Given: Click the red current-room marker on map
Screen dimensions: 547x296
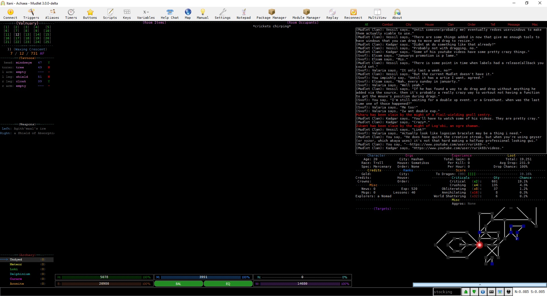Looking at the screenshot, I should pyautogui.click(x=480, y=245).
